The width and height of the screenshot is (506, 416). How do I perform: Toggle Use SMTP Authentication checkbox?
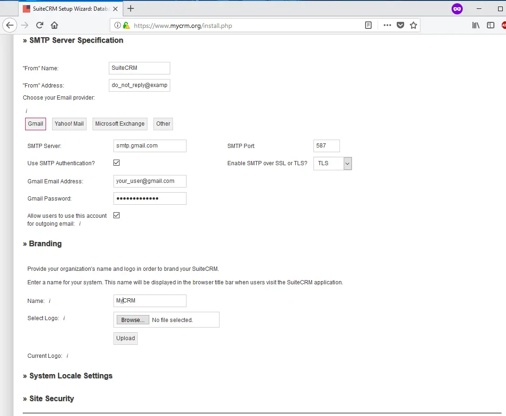point(116,163)
